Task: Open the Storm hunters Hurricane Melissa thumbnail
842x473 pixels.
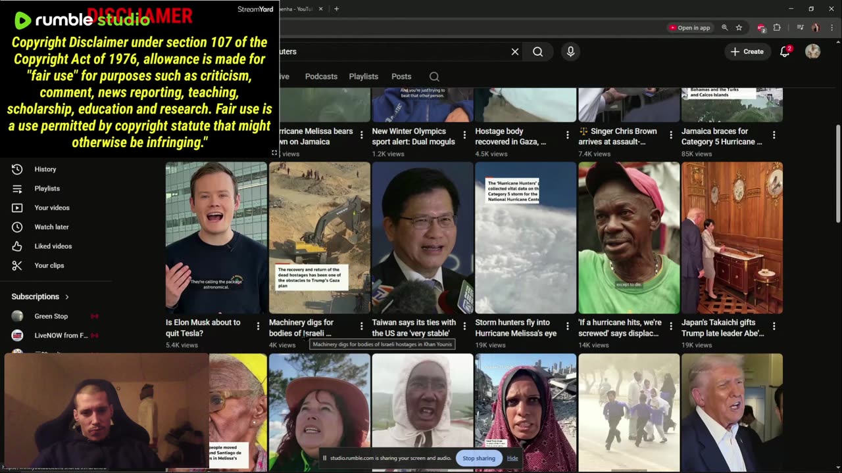Action: click(x=525, y=238)
